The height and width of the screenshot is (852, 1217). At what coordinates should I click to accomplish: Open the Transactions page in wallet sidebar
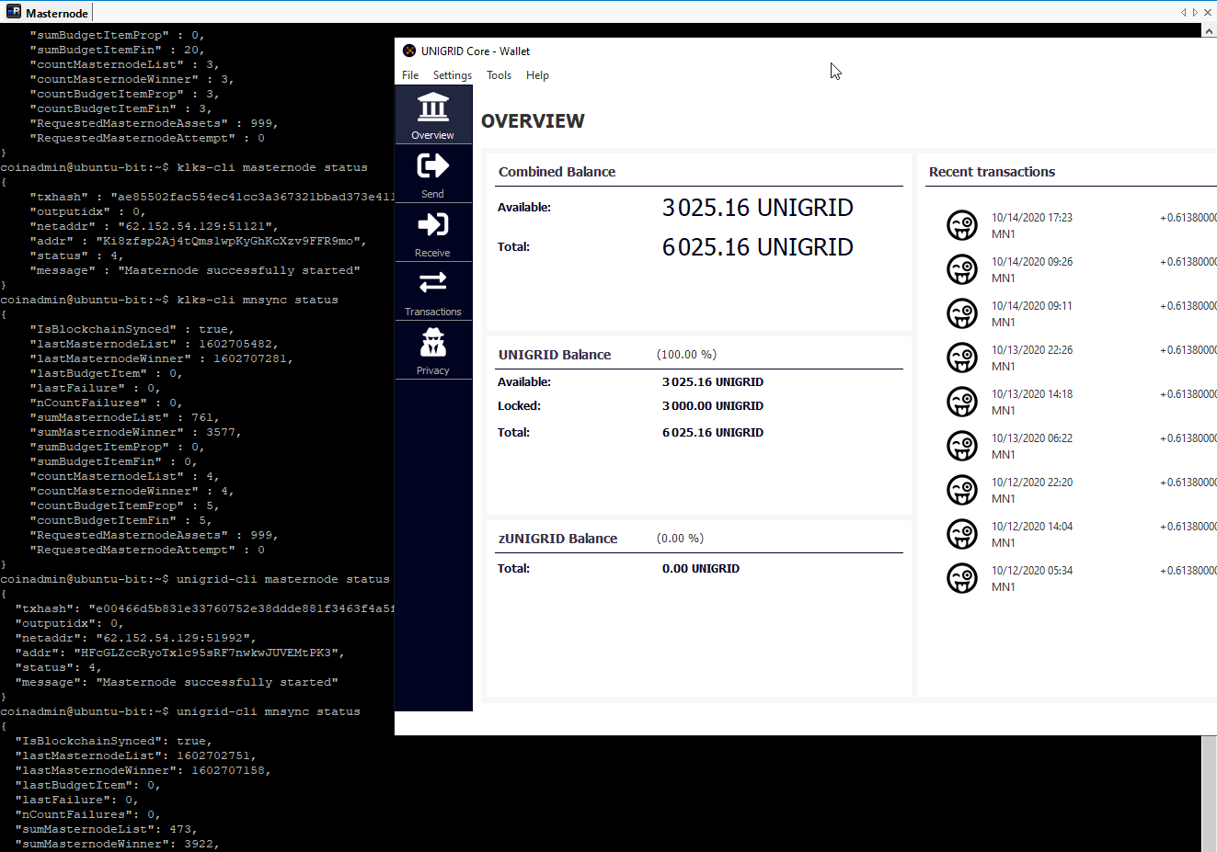pyautogui.click(x=433, y=291)
